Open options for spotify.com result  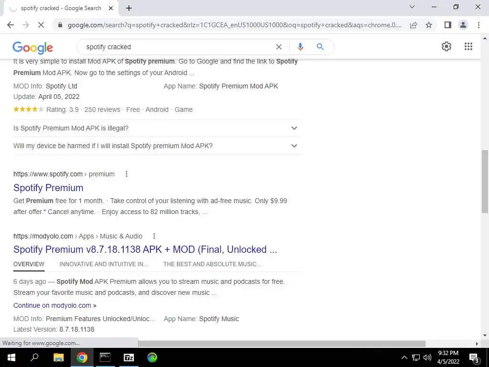tap(126, 174)
